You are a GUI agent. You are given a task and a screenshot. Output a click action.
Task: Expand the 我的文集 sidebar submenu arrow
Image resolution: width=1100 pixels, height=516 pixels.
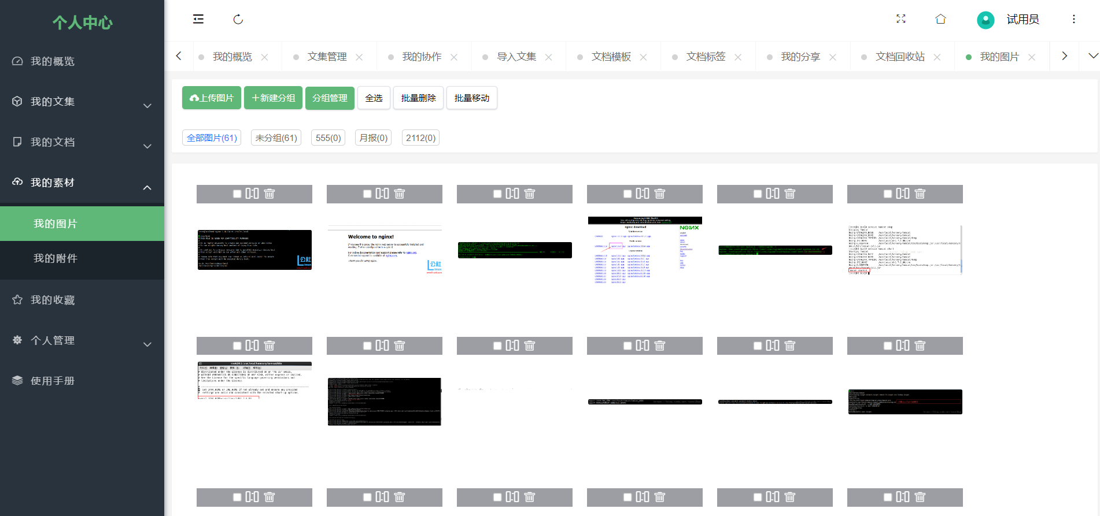tap(147, 106)
